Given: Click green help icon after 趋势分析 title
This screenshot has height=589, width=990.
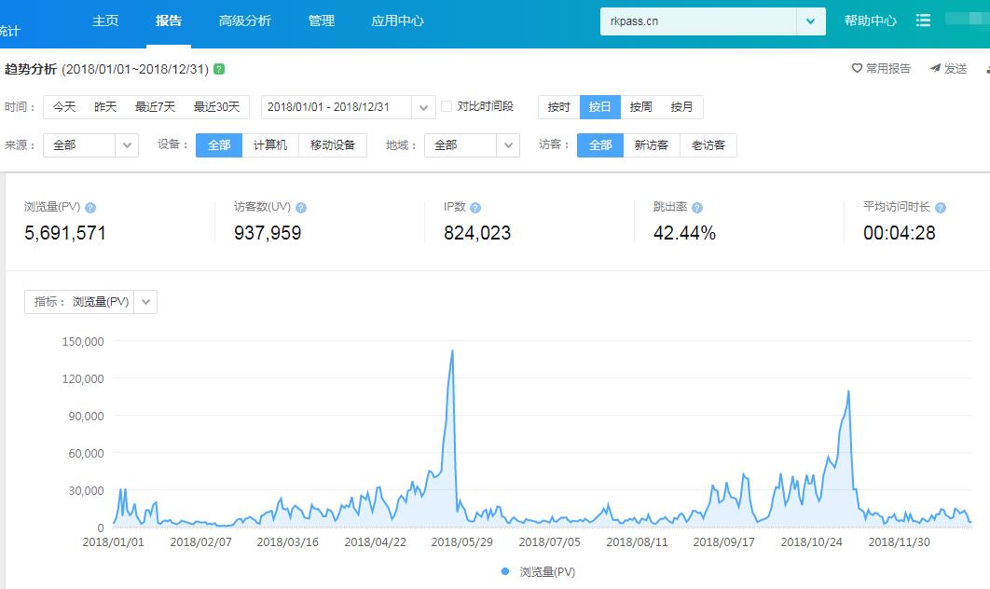Looking at the screenshot, I should [219, 69].
